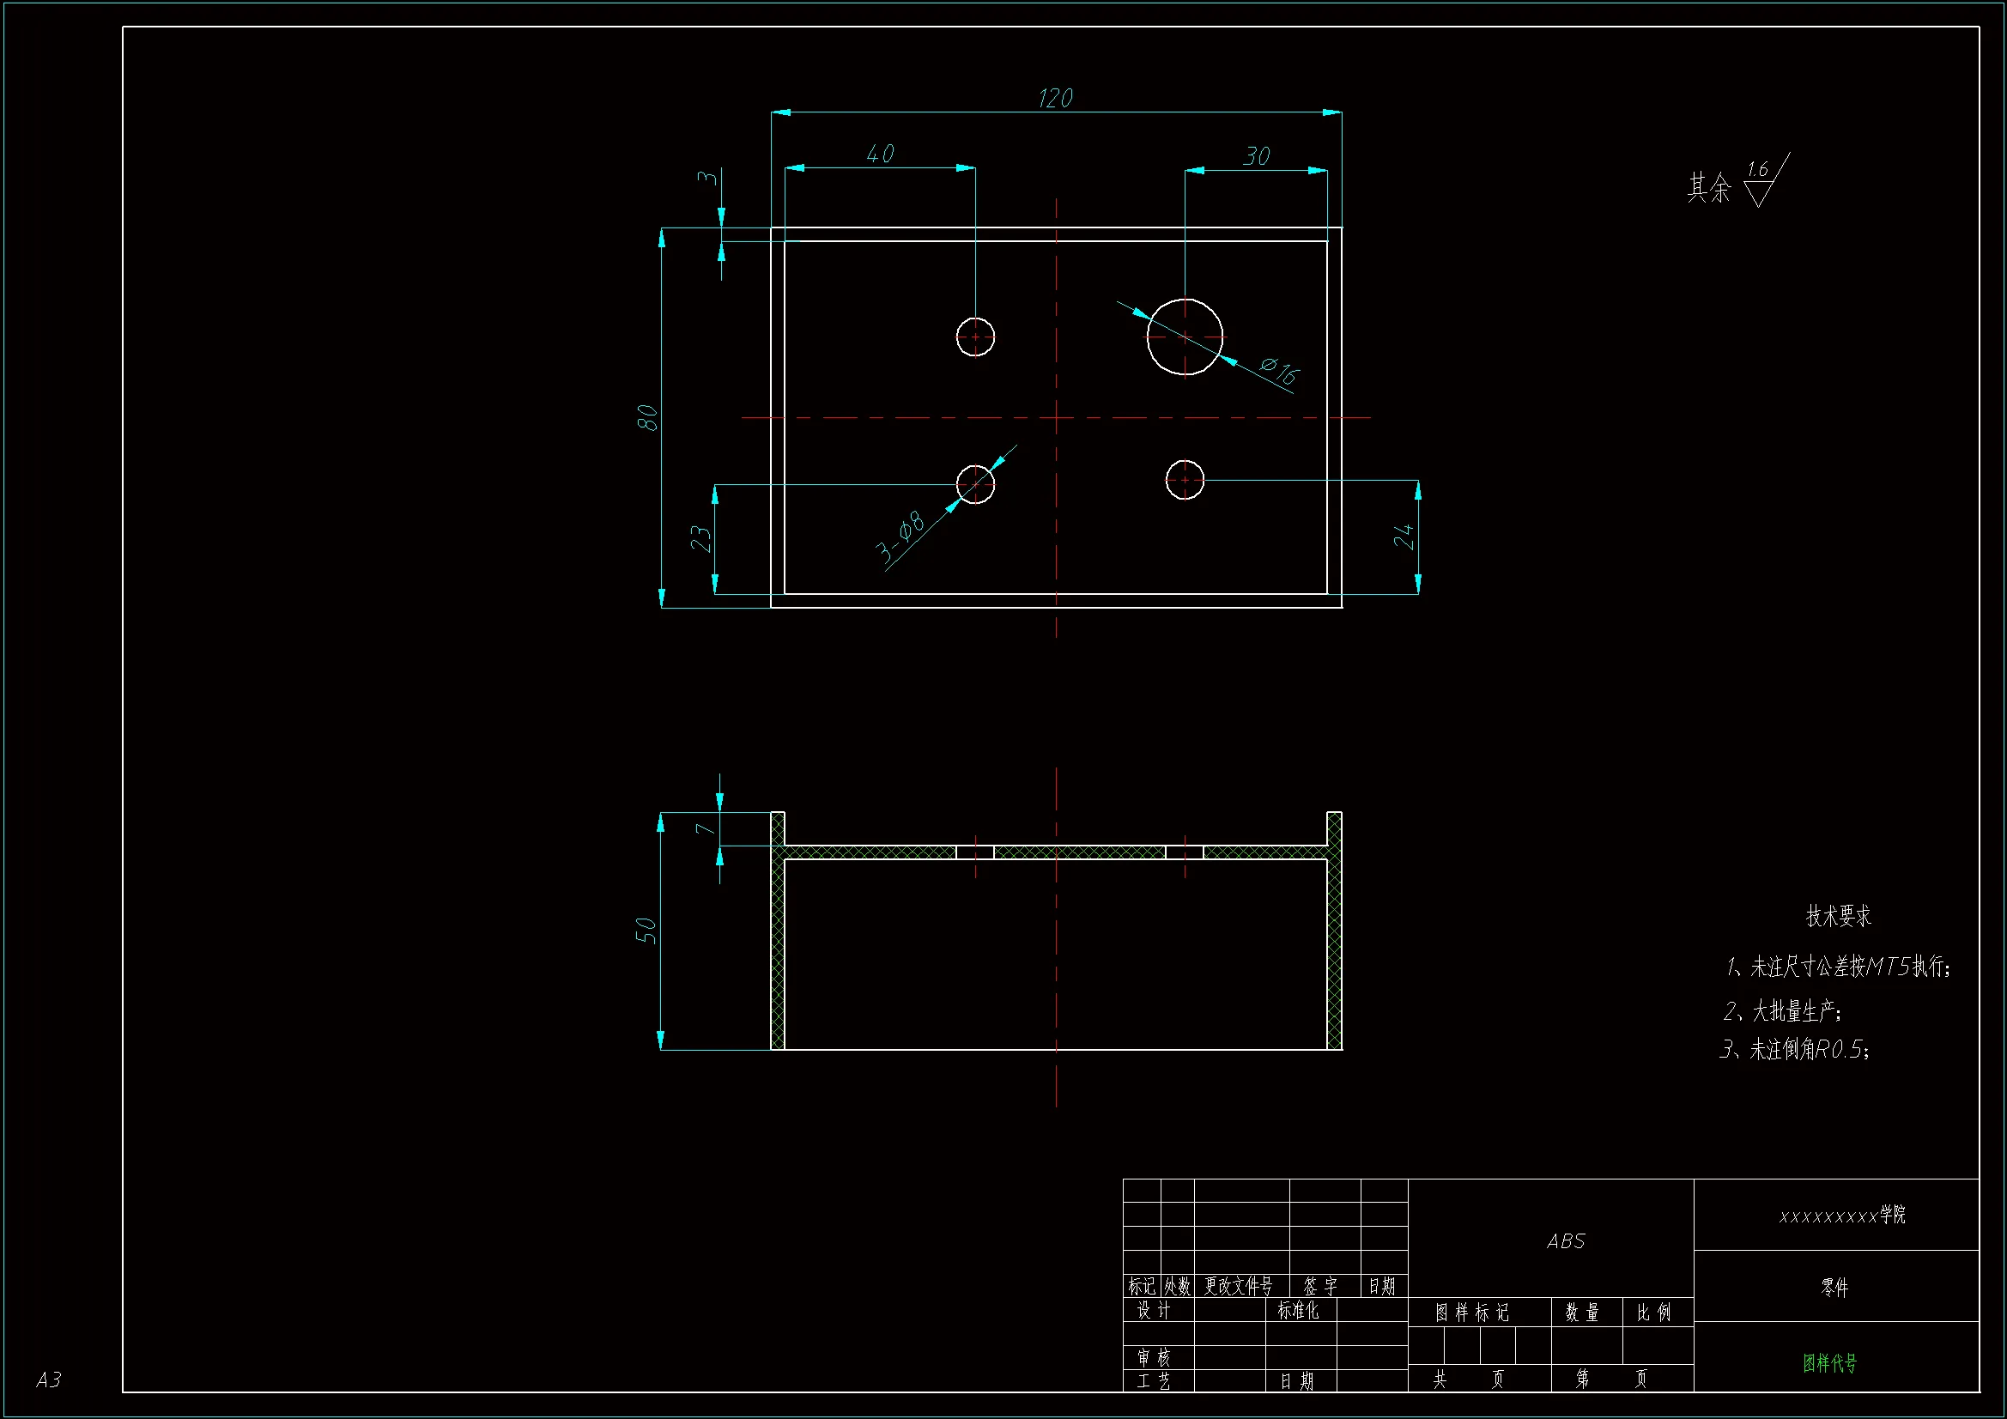Screen dimensions: 2007x1419
Task: Select the 40 horizontal dimension text
Action: click(880, 154)
